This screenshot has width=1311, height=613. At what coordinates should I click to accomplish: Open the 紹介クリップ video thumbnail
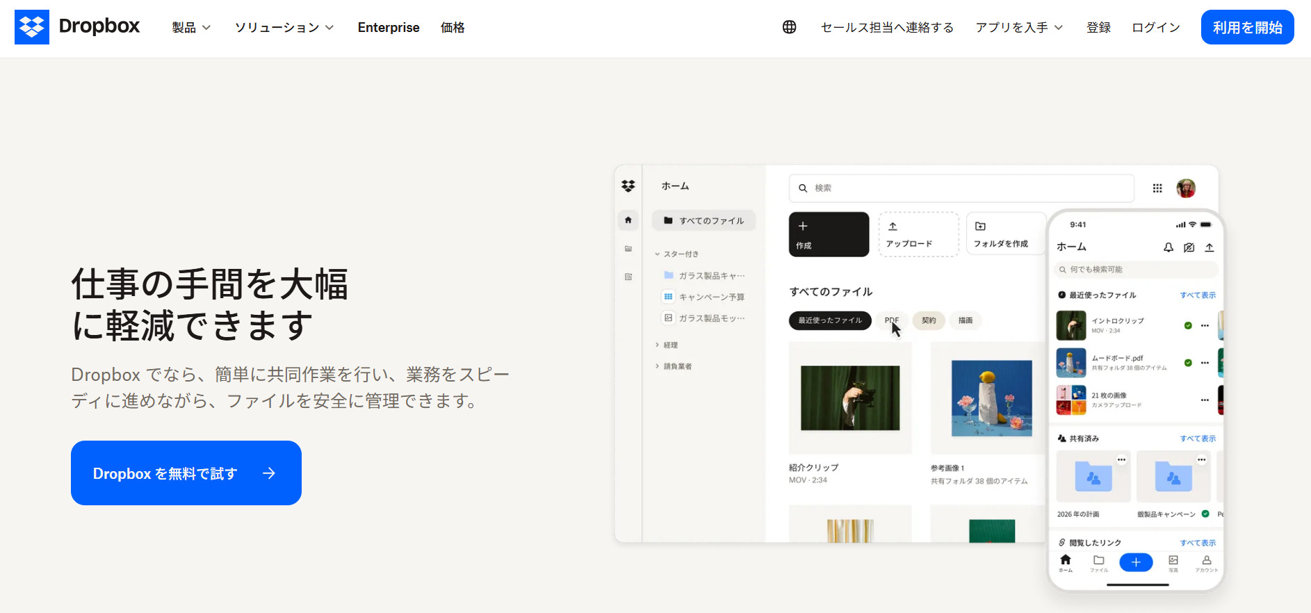click(850, 398)
